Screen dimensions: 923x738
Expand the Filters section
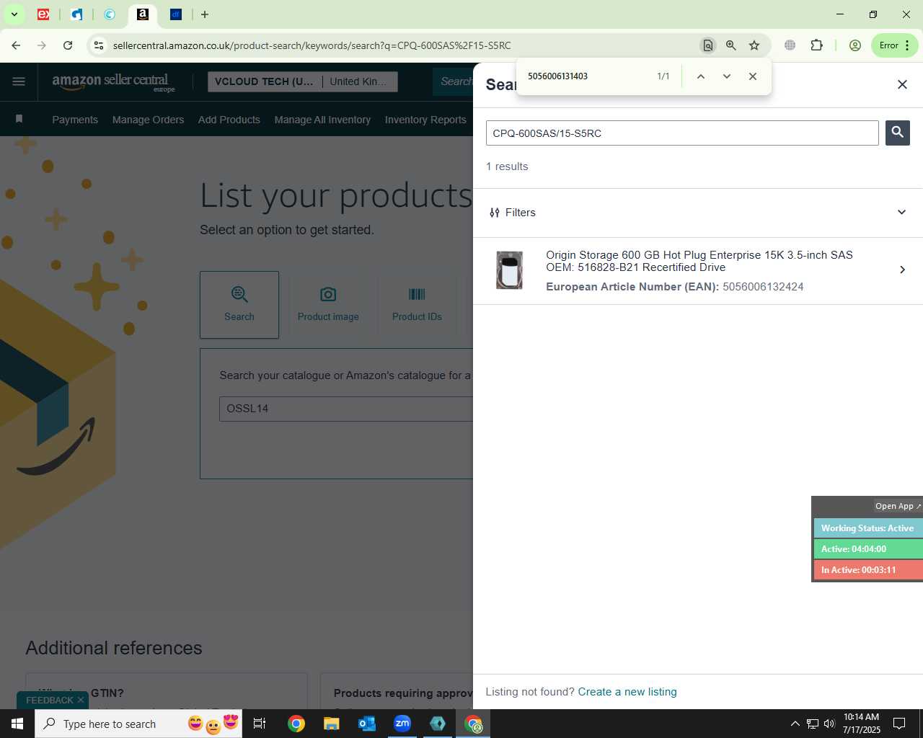[x=698, y=213]
